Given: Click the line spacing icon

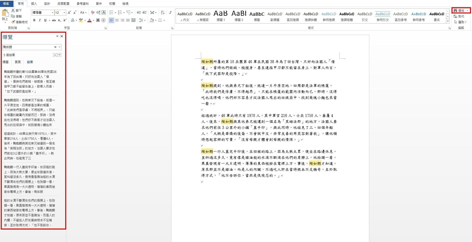Looking at the screenshot, I should [141, 20].
